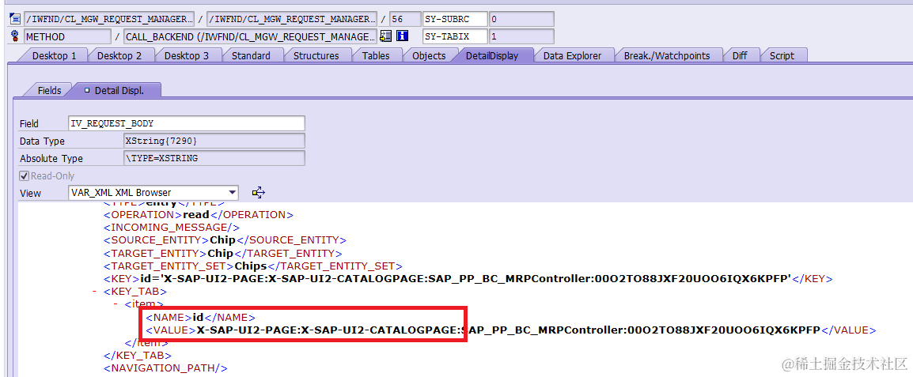Click the METHOD event type field
913x377 pixels.
pos(67,36)
